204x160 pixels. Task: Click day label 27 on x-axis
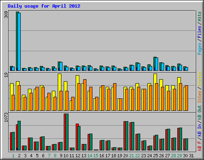click(x=167, y=156)
